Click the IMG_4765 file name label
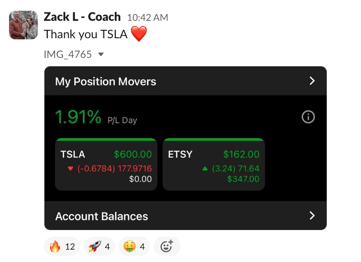Viewport: 361px width, 262px height. click(67, 55)
